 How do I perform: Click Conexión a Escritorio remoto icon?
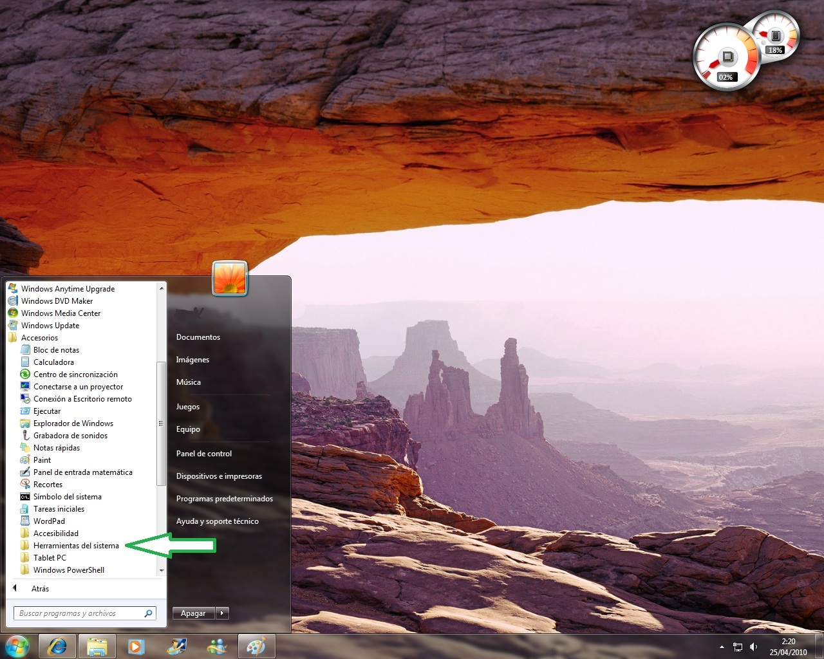pos(25,399)
